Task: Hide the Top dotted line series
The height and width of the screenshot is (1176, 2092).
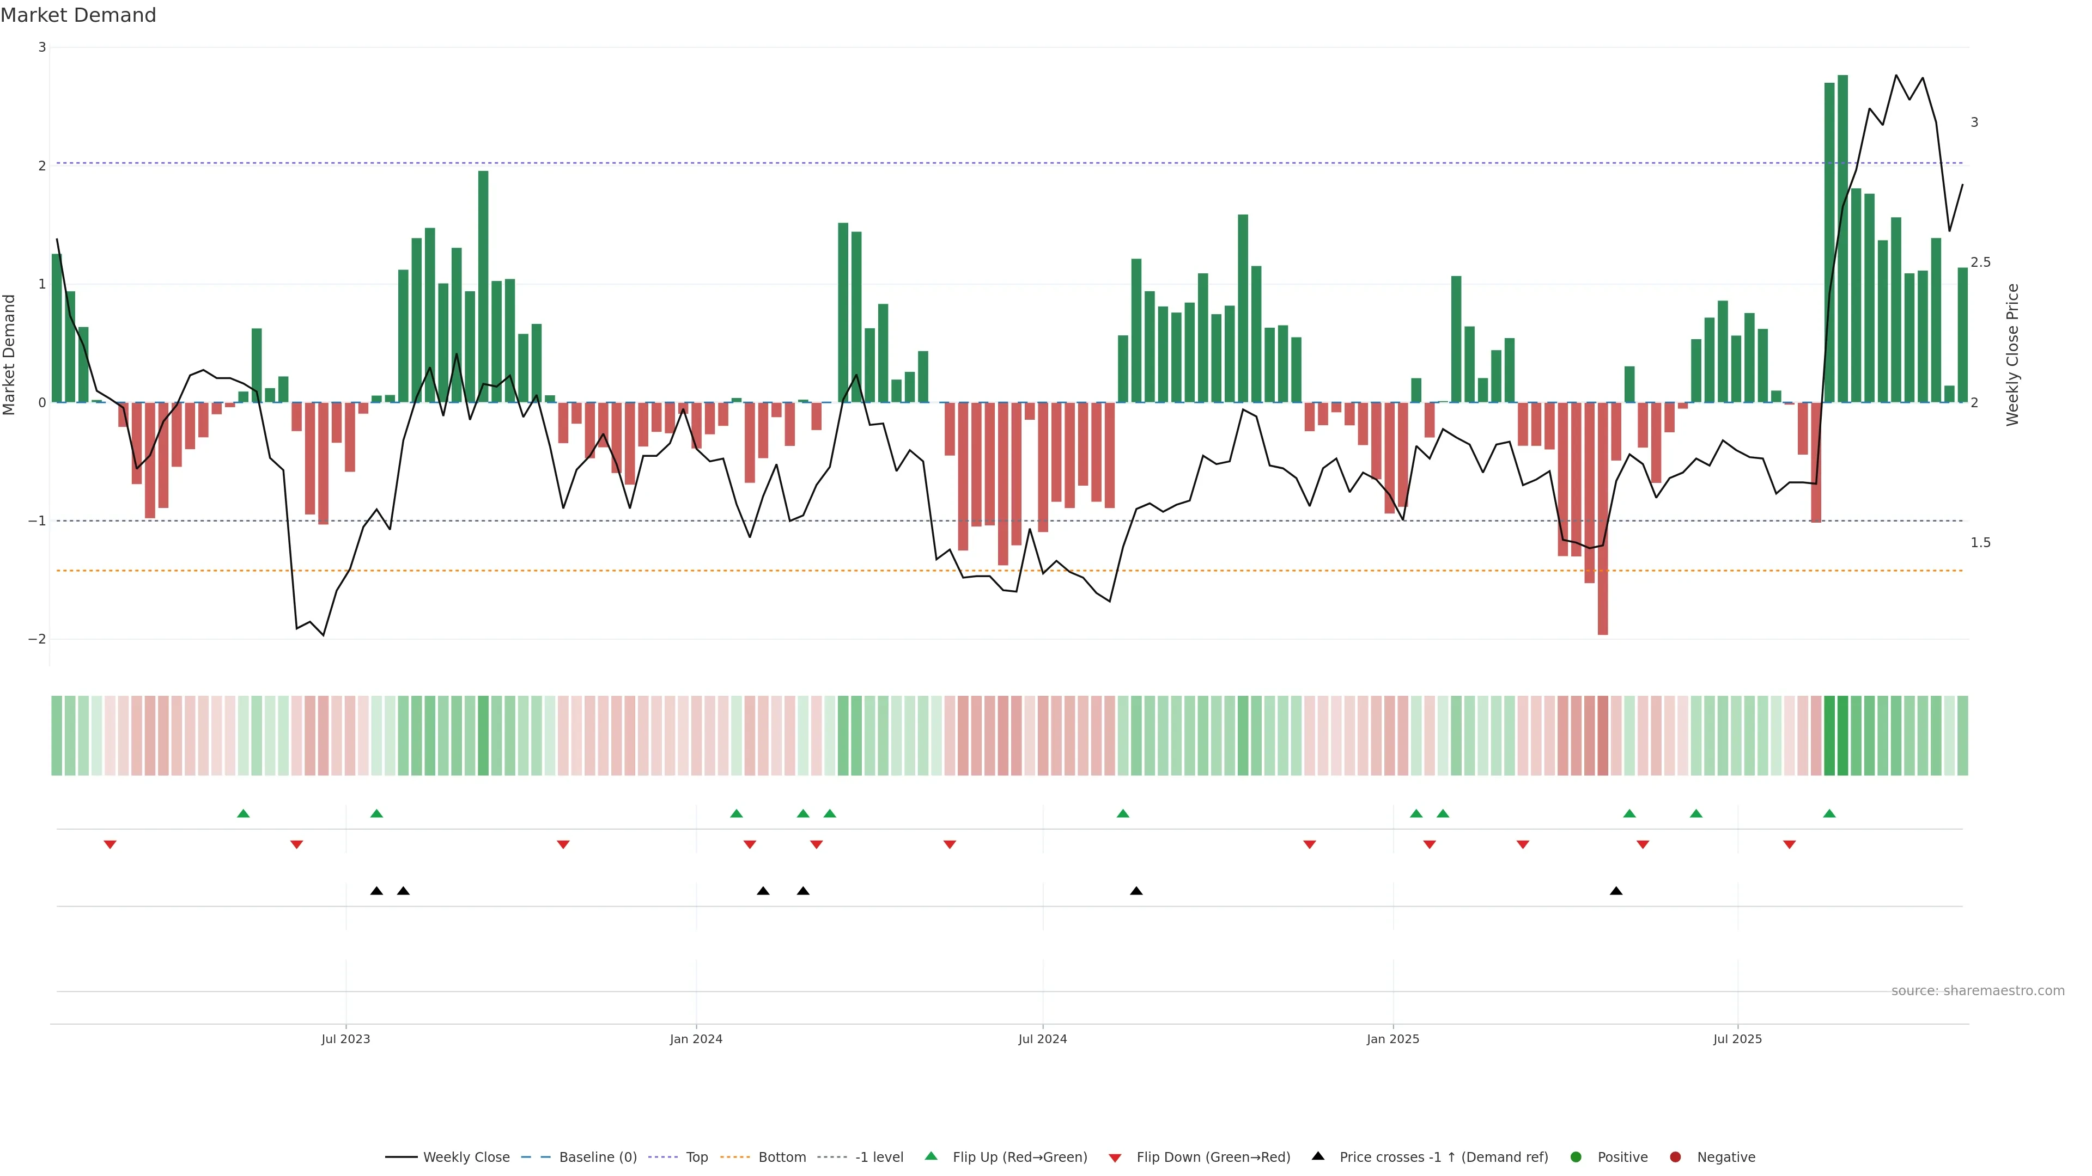Action: point(696,1157)
